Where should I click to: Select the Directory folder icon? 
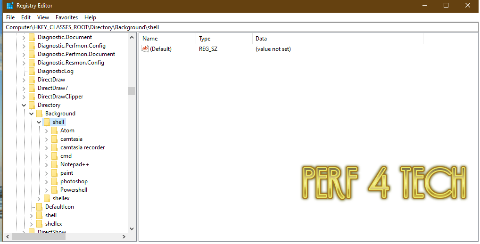32,105
